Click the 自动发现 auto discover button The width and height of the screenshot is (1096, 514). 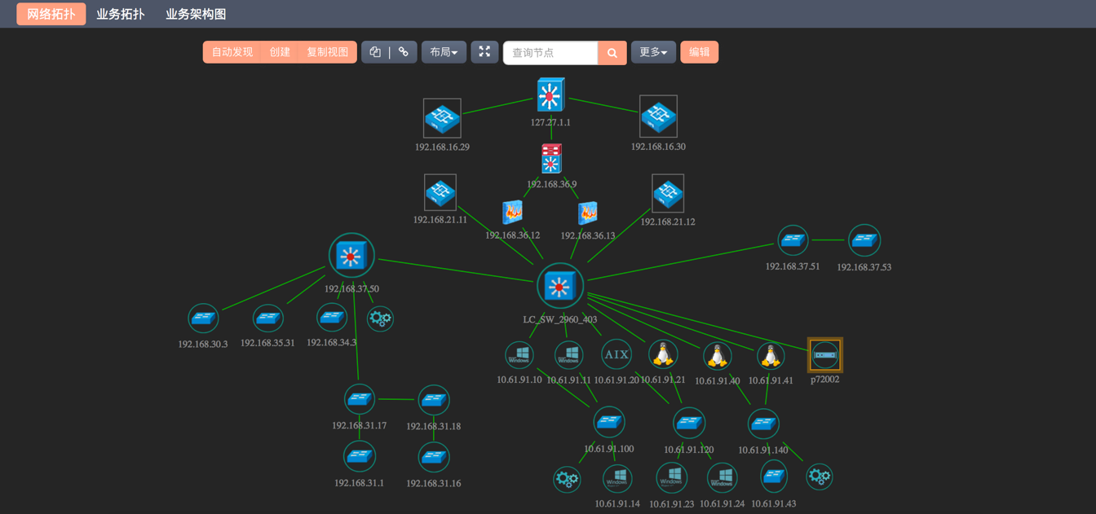click(232, 52)
